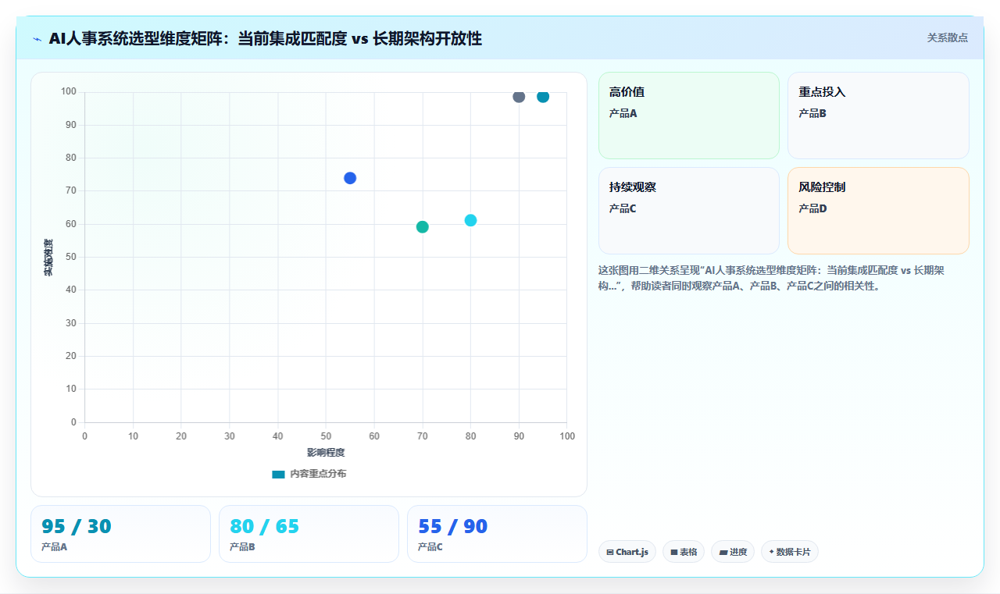Select the cyan scatter point at 80

[x=470, y=220]
